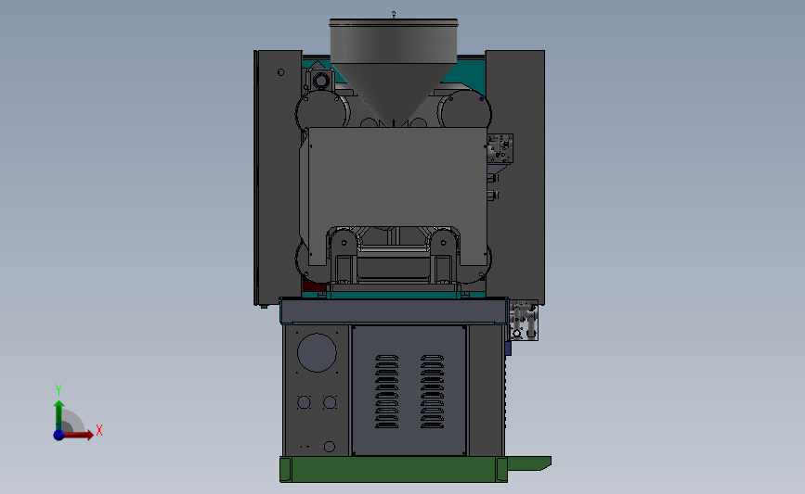Select the green base skid at the bottom
The height and width of the screenshot is (494, 805).
(x=394, y=469)
